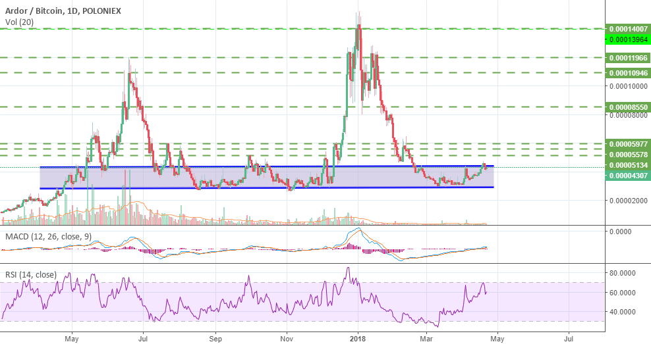Click the 0.00011966 price level label
651x344 pixels.
[628, 58]
